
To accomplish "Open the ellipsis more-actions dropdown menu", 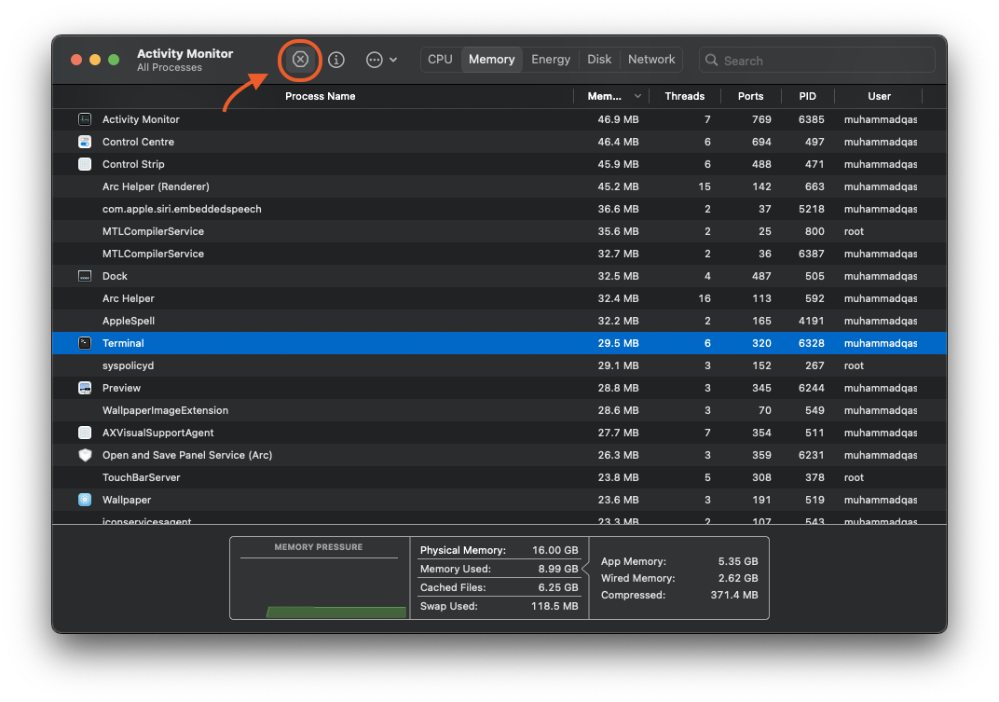I will (381, 60).
